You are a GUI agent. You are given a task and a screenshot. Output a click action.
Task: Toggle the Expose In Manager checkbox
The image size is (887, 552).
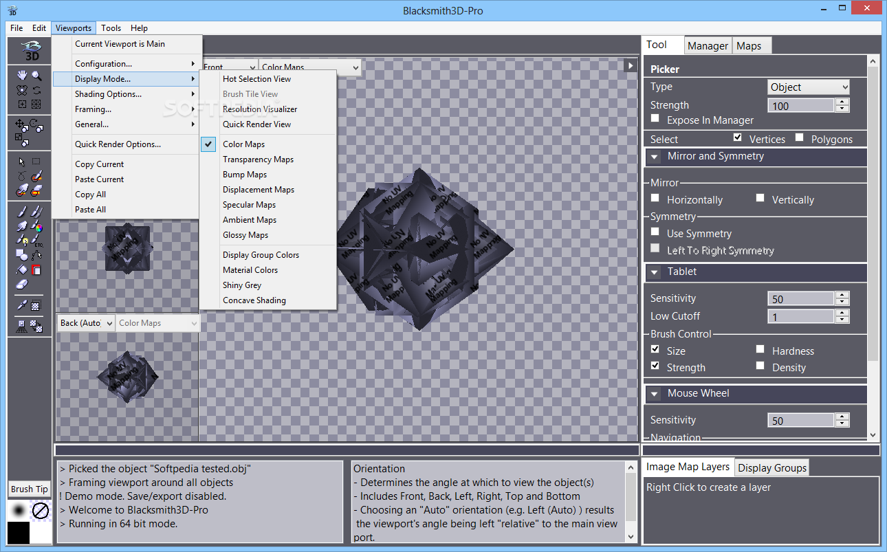point(655,119)
